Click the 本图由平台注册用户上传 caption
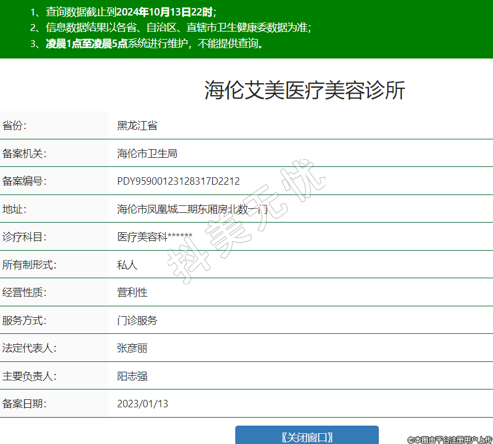The height and width of the screenshot is (444, 493). [449, 439]
